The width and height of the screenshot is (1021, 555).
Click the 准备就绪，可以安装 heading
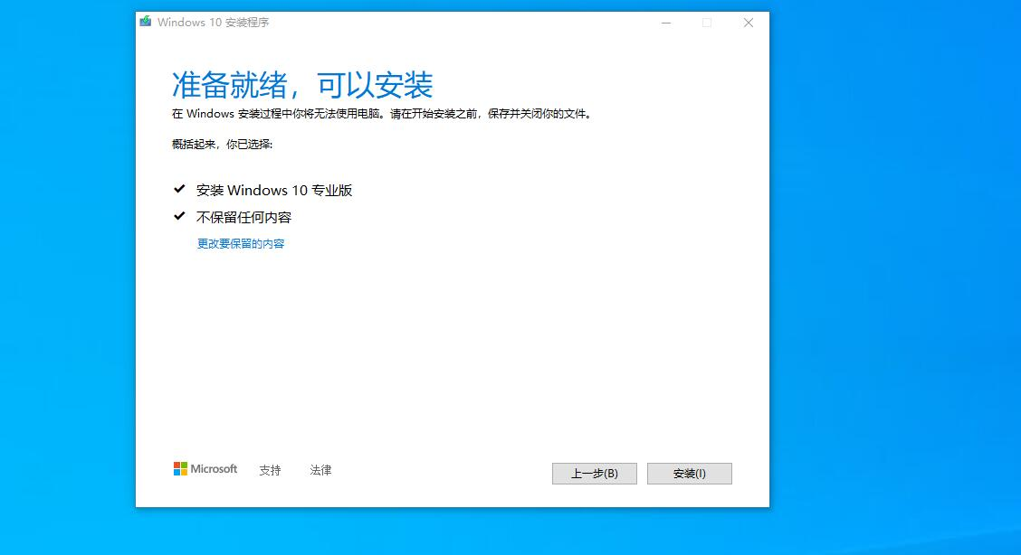tap(302, 85)
